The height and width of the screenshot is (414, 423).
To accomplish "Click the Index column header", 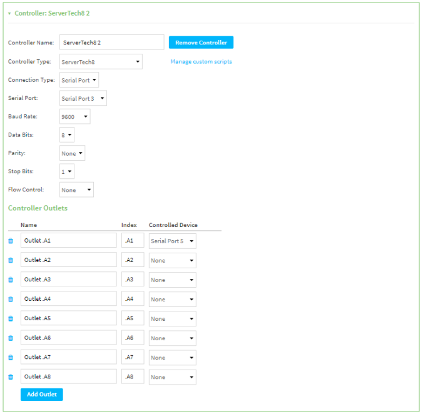I will (x=129, y=225).
